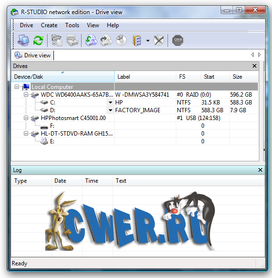Viewport: 272px width, 278px height.
Task: Open the dropdown arrow on C: drive row
Action: (x=110, y=103)
